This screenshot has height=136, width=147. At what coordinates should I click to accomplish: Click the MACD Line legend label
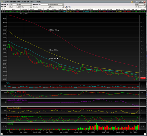pyautogui.click(x=11, y=92)
